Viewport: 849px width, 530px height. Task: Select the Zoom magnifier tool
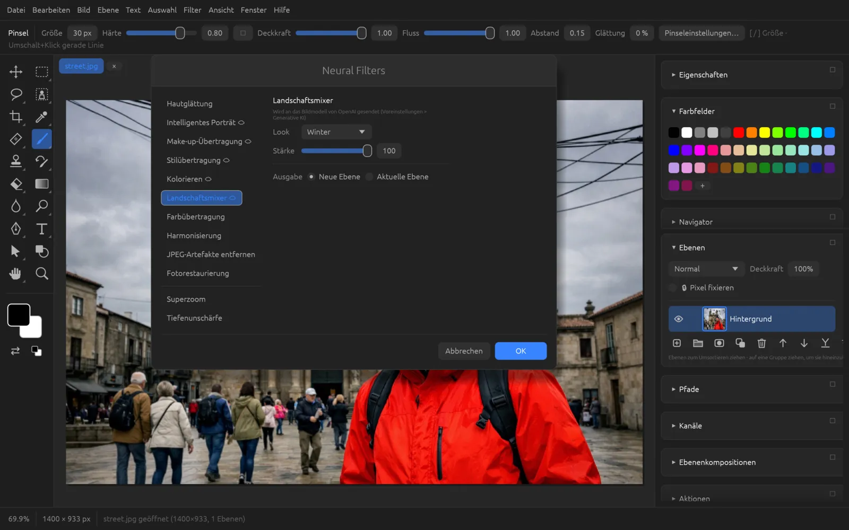[41, 273]
